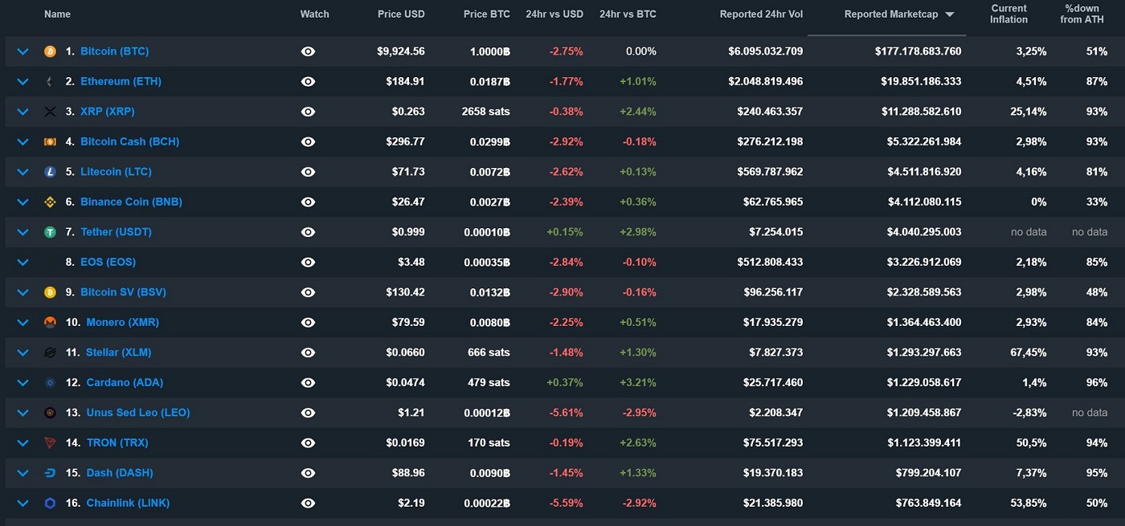
Task: Click the Monero logo icon
Action: pos(50,322)
